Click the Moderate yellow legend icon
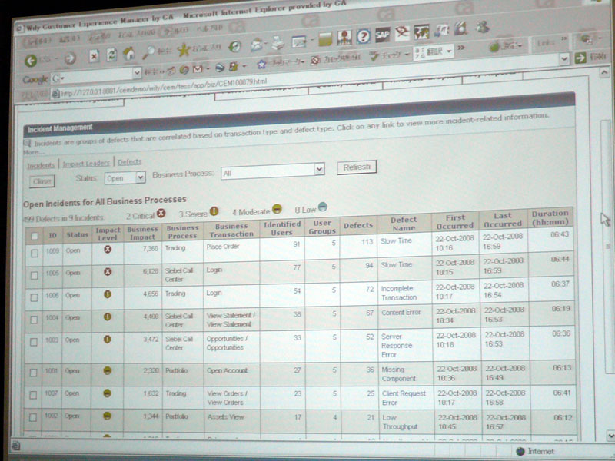Viewport: 615px width, 461px height. click(277, 209)
